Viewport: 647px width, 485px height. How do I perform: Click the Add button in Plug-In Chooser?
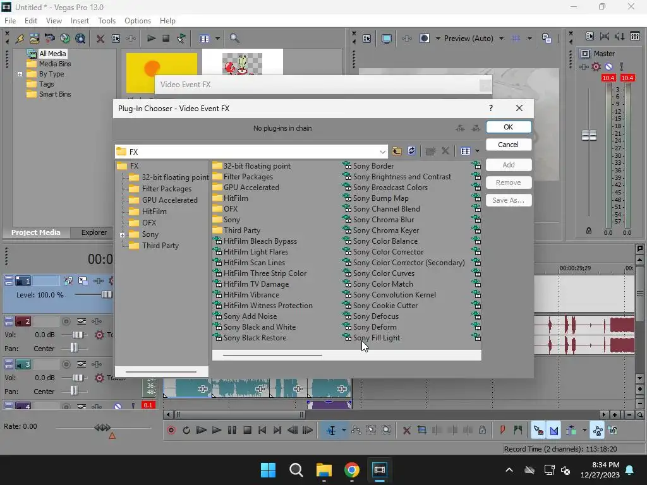click(509, 165)
